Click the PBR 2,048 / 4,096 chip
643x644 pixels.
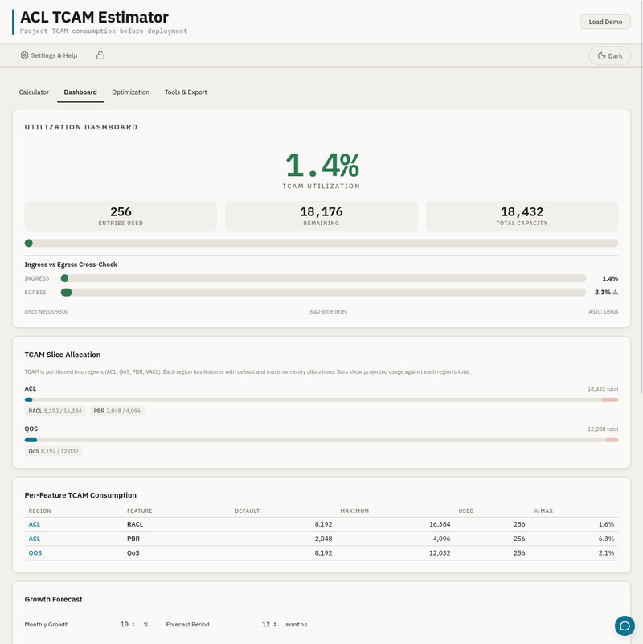117,411
